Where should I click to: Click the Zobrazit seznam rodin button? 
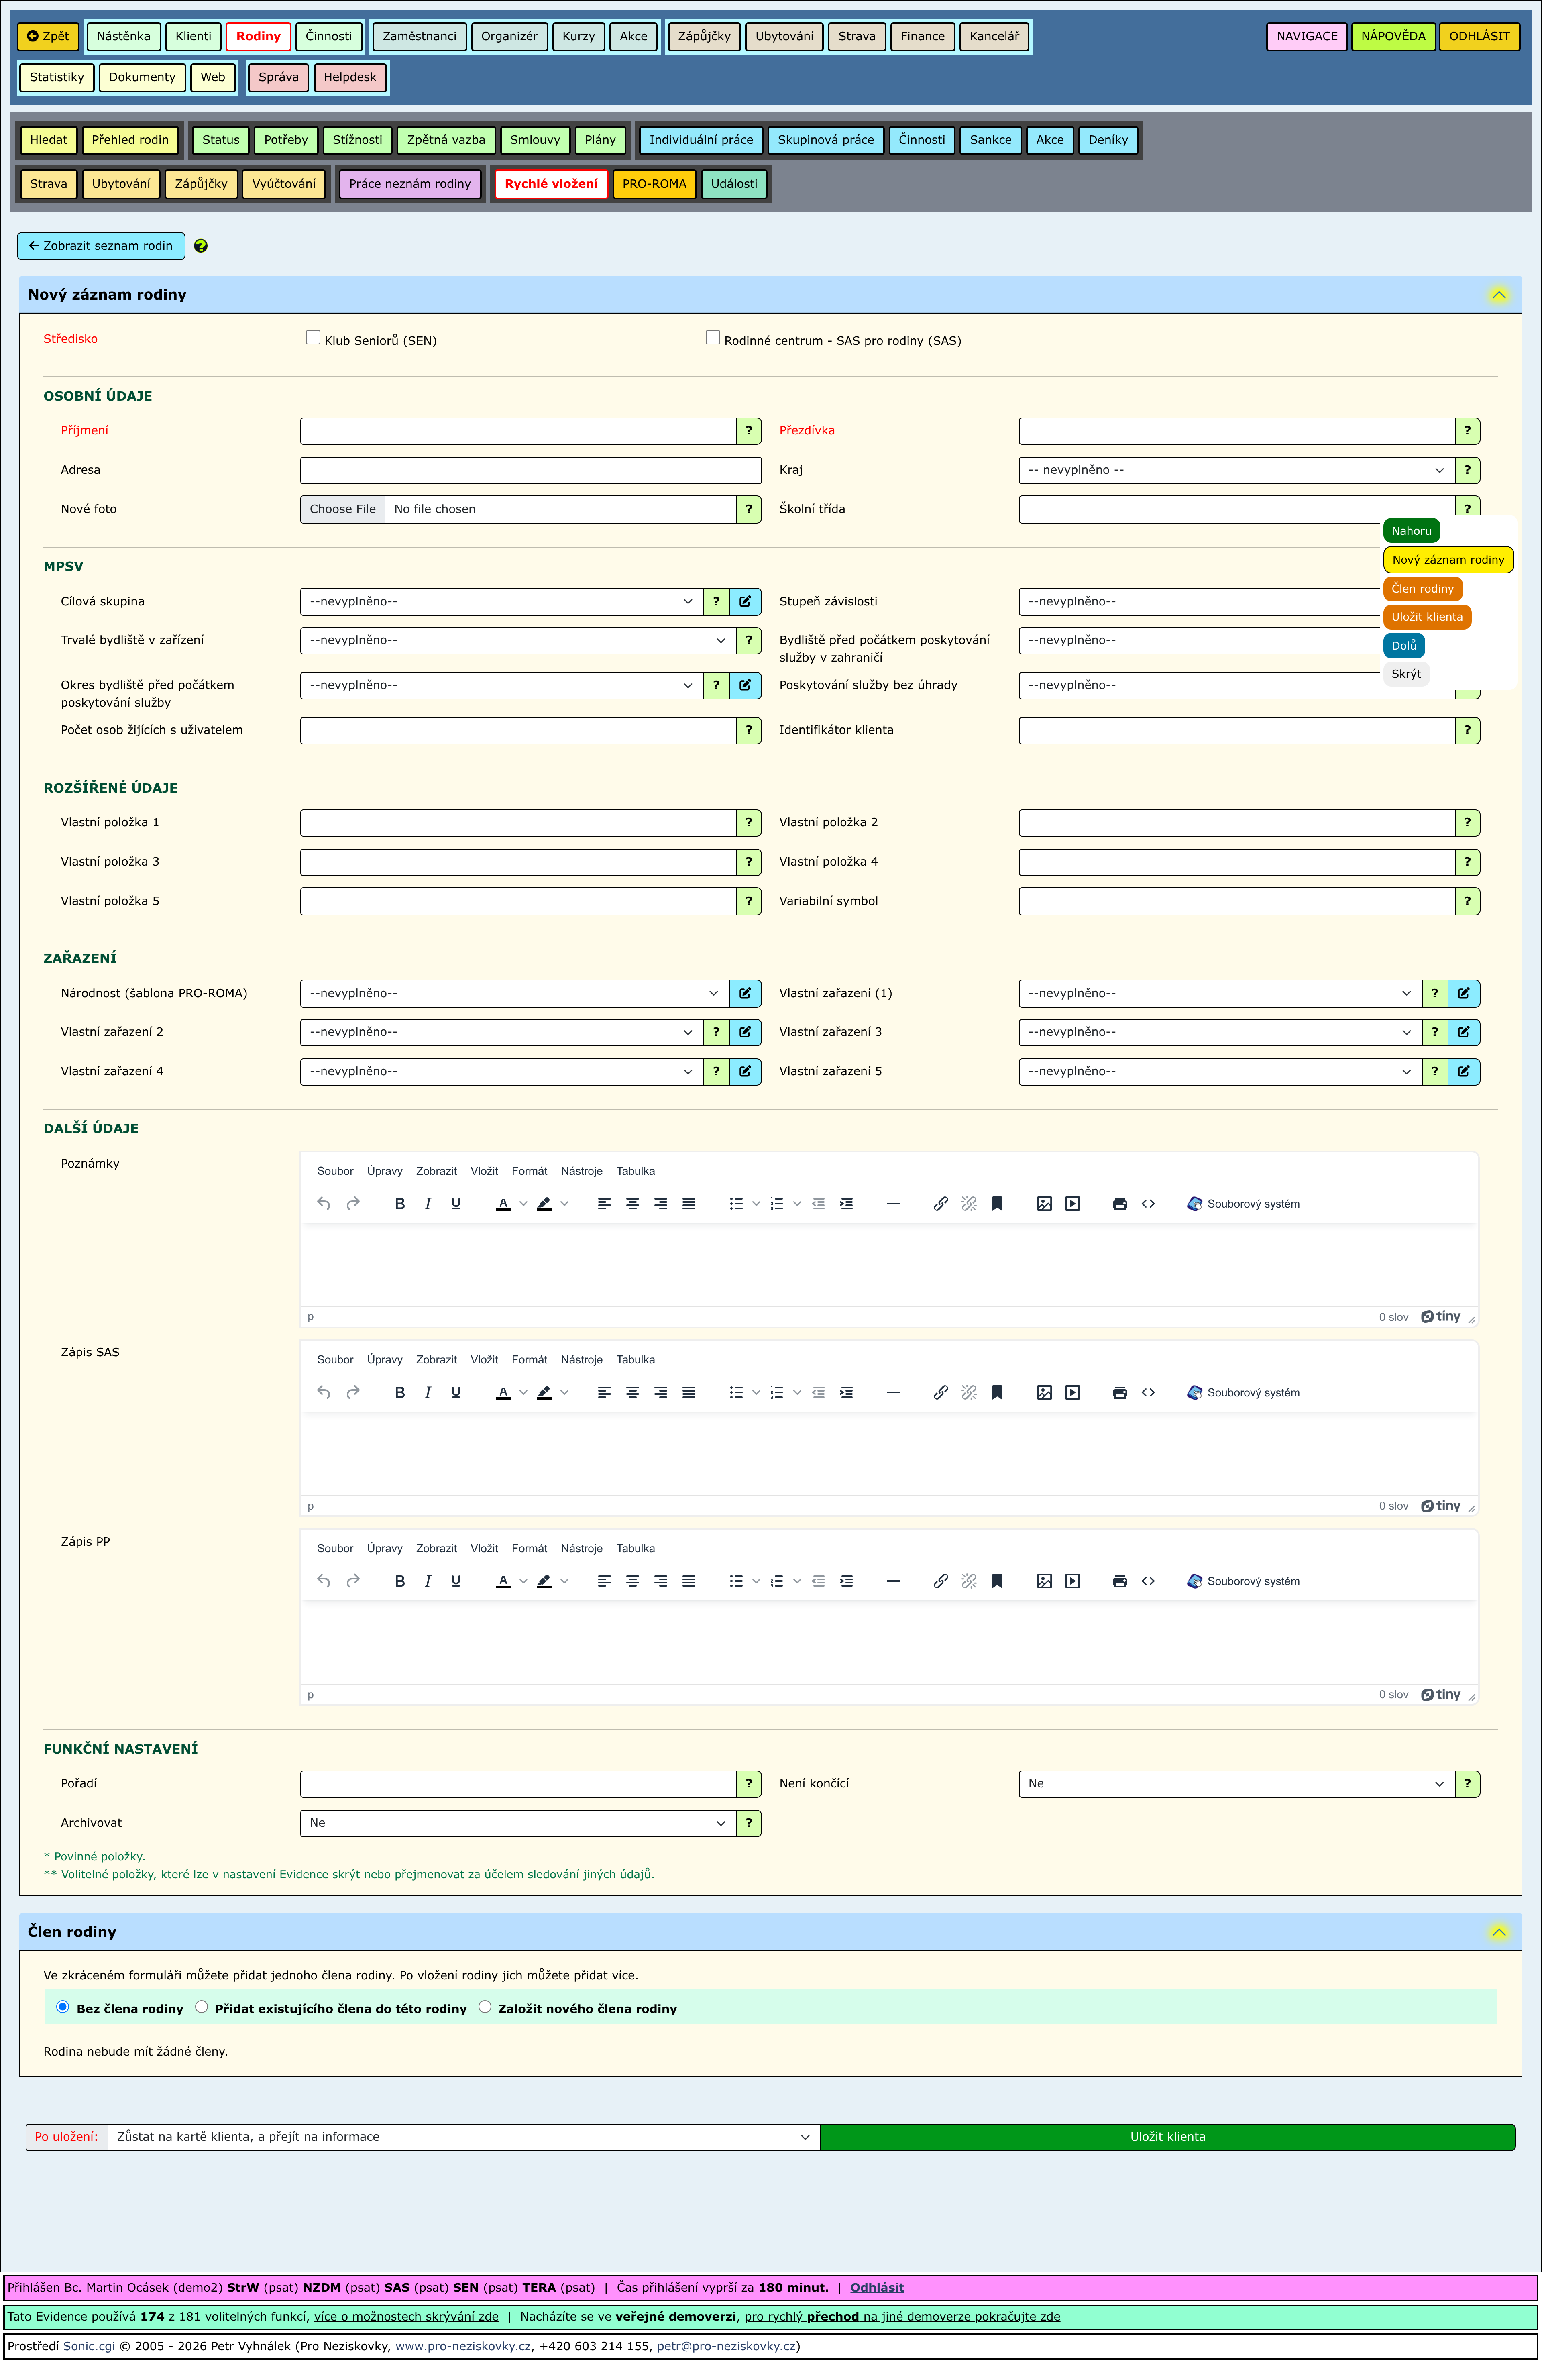tap(101, 246)
